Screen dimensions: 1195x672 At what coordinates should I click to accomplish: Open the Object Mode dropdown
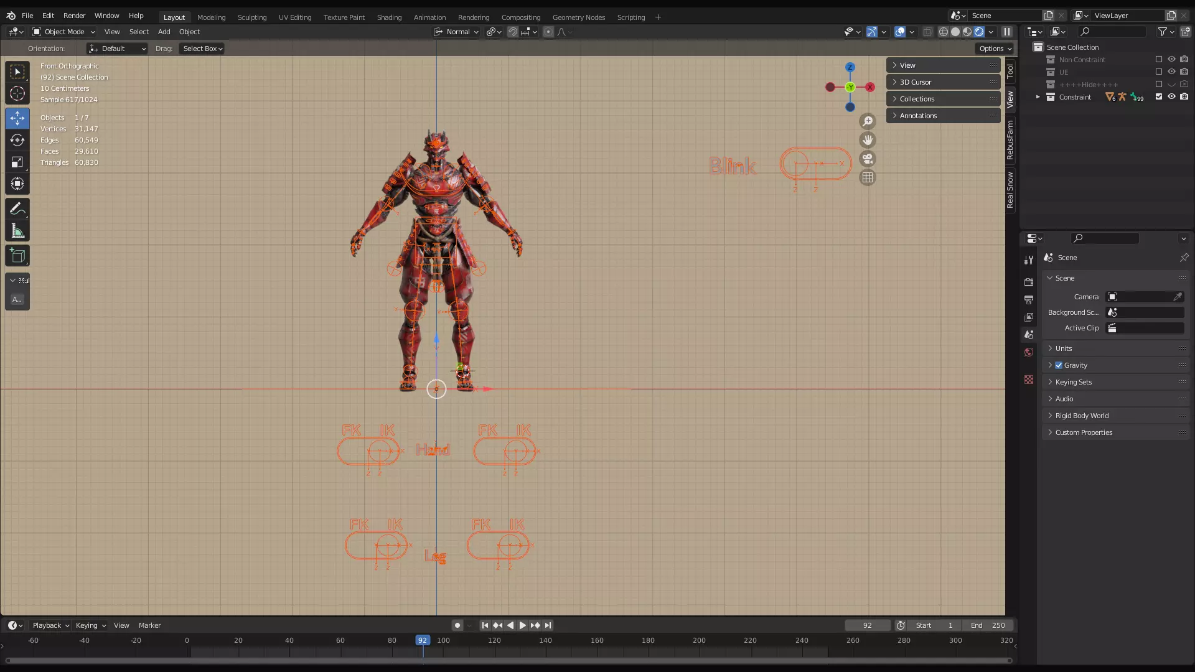63,32
